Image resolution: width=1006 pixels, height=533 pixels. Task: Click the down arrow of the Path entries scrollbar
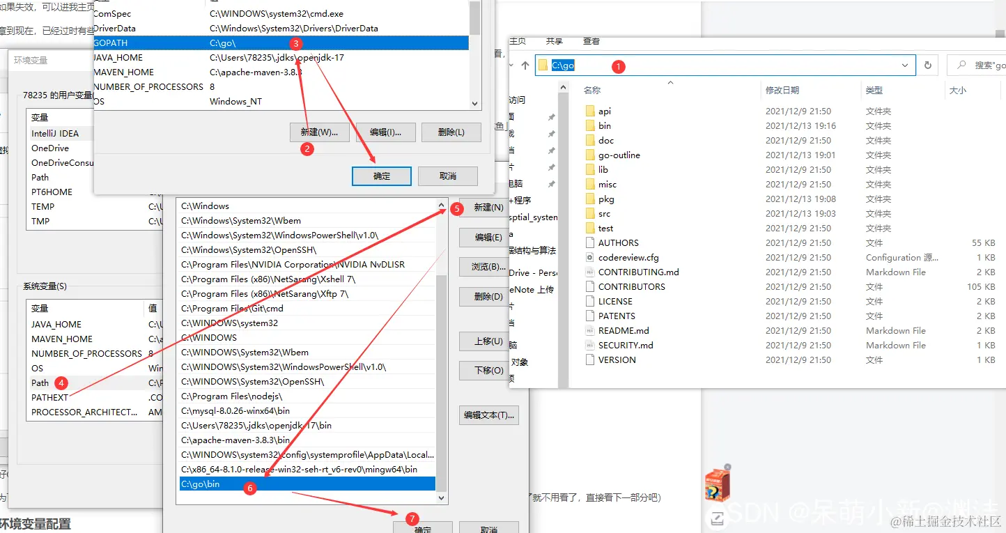tap(441, 498)
